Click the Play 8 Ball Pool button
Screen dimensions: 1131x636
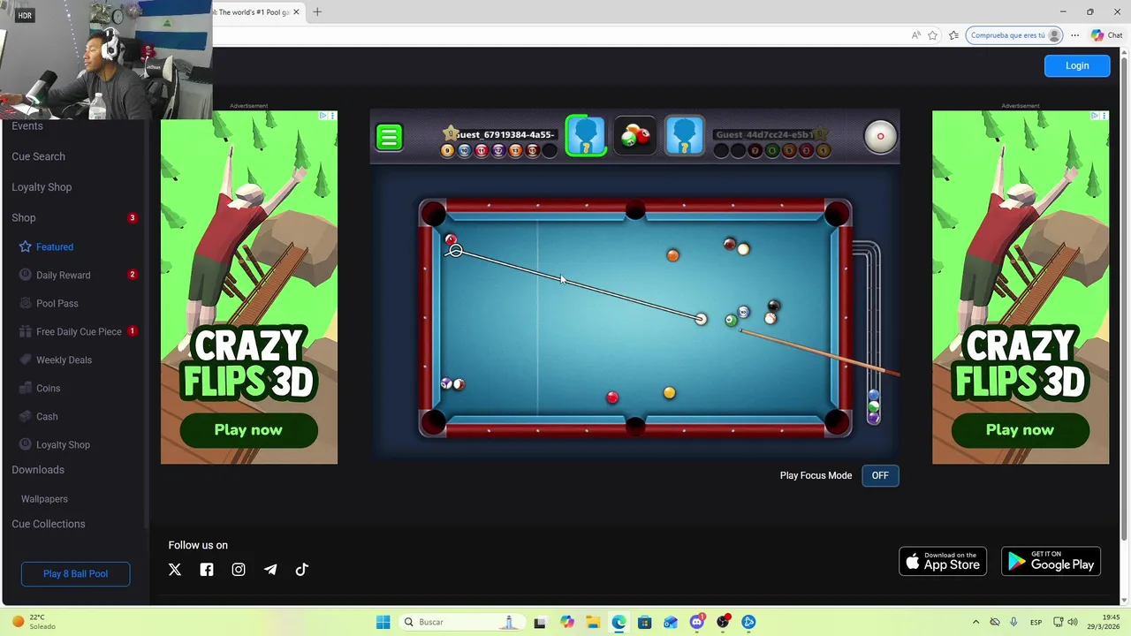coord(75,573)
